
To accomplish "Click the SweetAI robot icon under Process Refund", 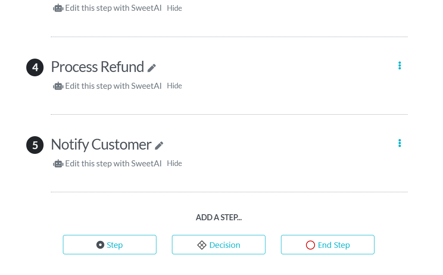I will tap(58, 86).
